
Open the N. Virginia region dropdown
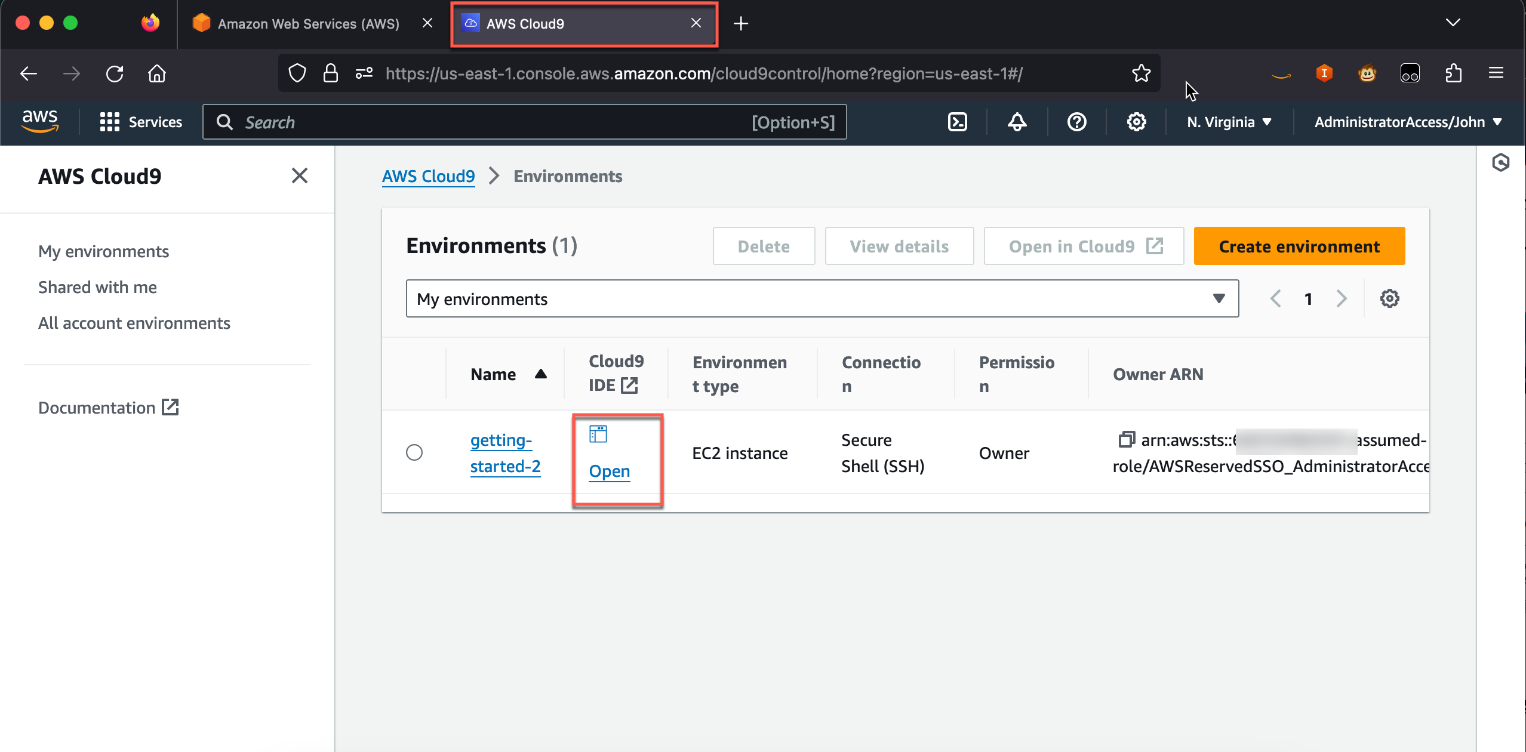[x=1230, y=122]
